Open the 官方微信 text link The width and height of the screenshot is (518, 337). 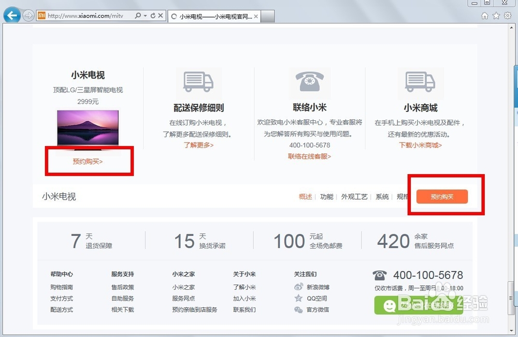(318, 310)
